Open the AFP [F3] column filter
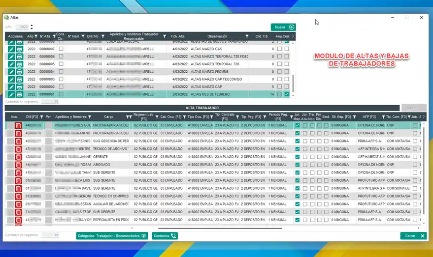Viewport: 433px width, 257px height. coord(381,117)
